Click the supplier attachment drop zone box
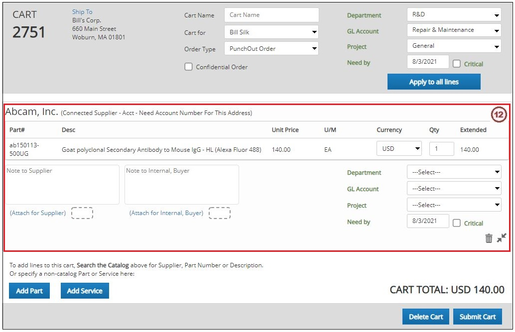Viewport: 515px width, 332px height. click(x=82, y=213)
